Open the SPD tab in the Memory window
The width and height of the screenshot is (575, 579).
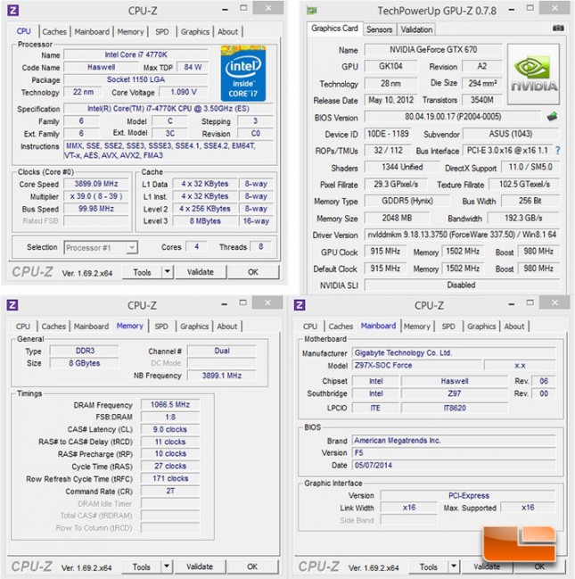[x=161, y=327]
